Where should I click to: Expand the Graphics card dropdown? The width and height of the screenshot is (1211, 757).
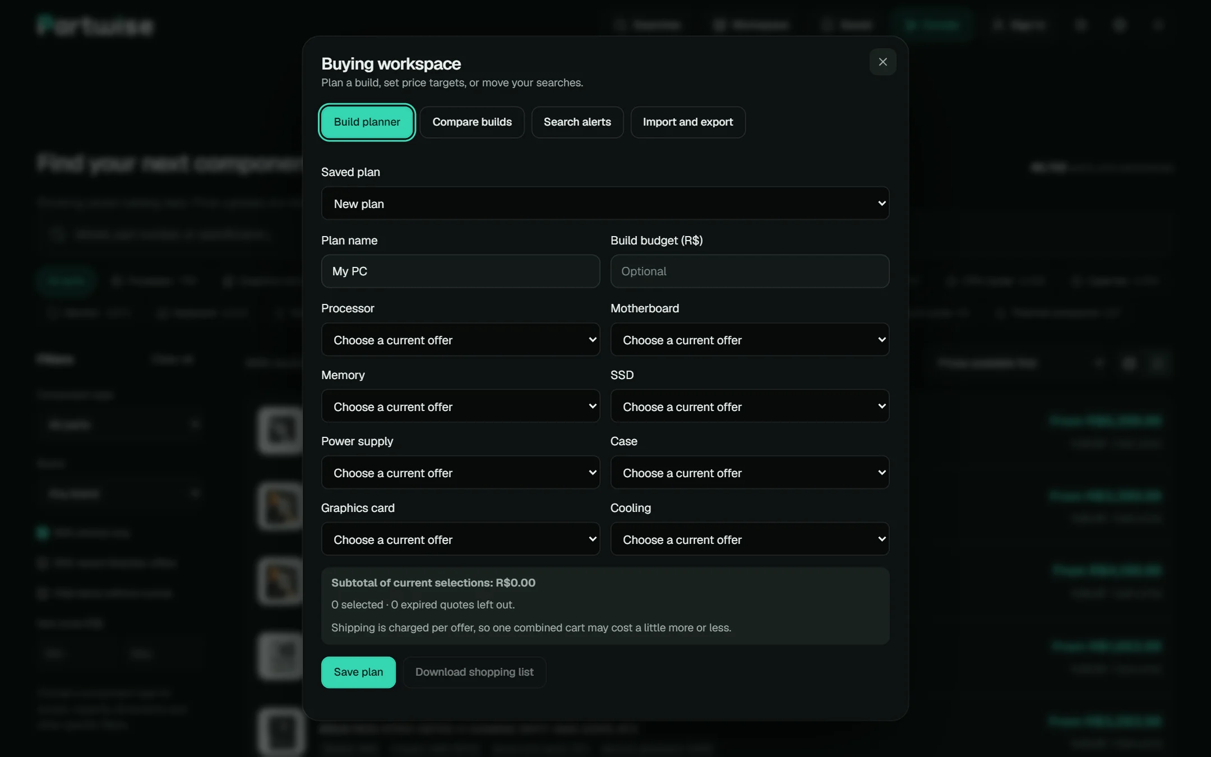(460, 539)
